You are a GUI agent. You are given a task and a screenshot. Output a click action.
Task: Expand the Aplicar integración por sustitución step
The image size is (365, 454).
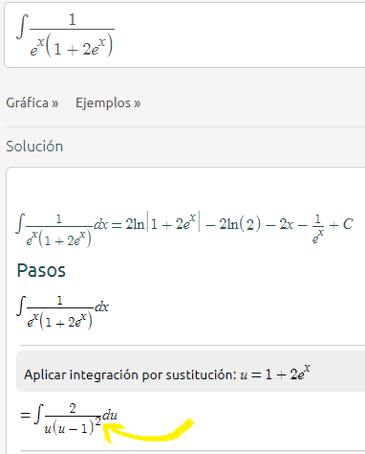point(190,372)
